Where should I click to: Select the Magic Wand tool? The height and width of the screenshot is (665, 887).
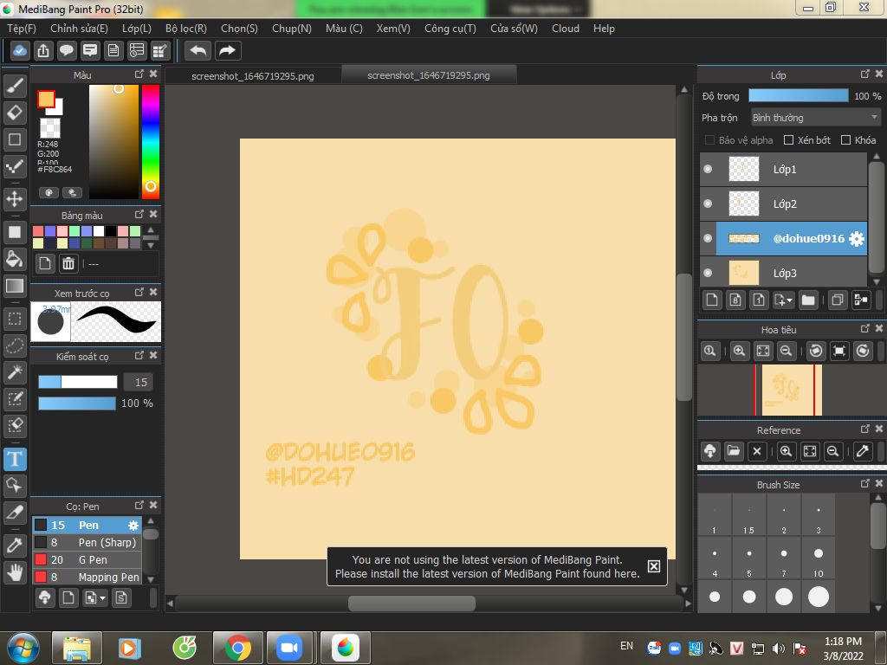[15, 372]
